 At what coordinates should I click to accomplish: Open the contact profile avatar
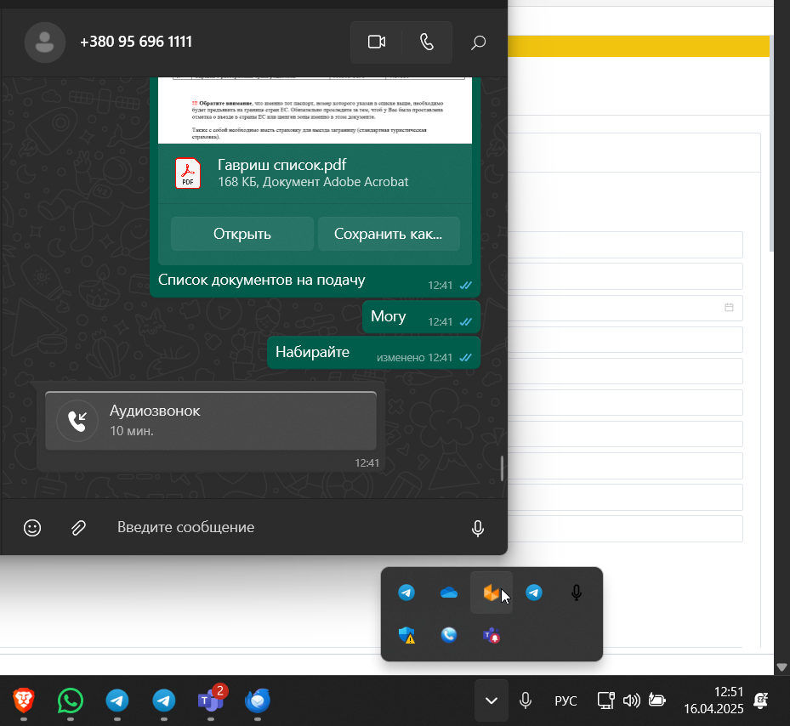coord(45,43)
